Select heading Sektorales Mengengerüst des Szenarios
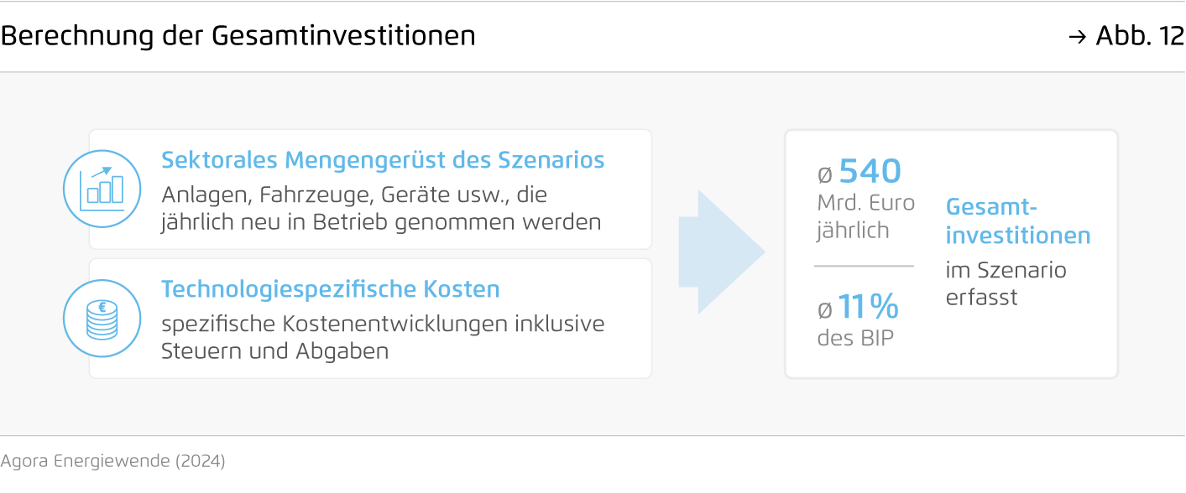 coord(383,160)
